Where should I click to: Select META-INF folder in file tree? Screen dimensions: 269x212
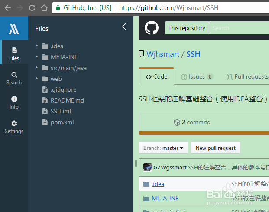click(x=64, y=57)
